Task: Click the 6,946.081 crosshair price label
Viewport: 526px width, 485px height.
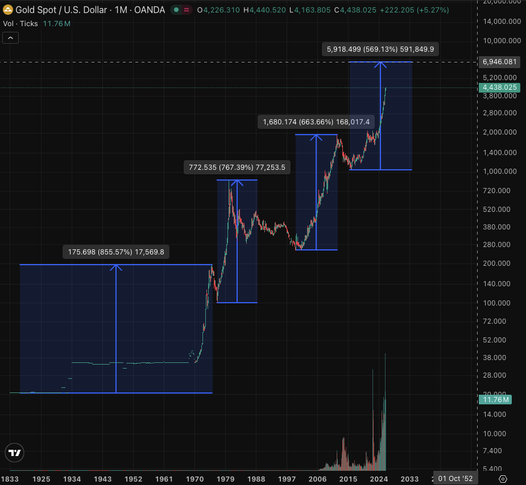Action: [x=499, y=62]
